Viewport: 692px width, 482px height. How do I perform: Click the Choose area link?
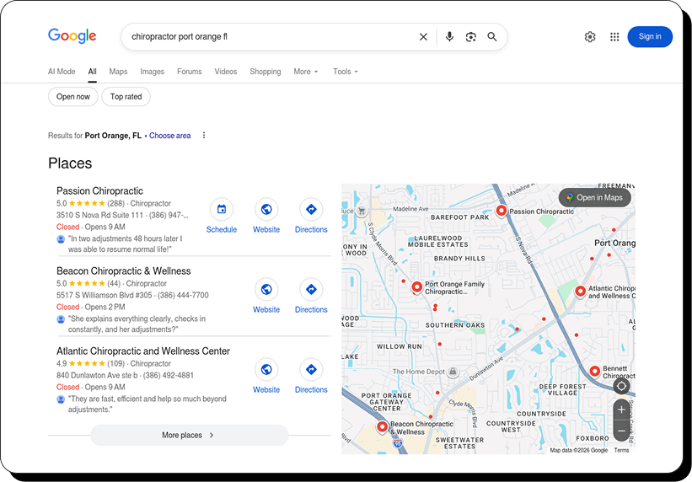(170, 136)
